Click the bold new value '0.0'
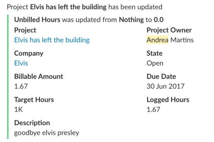Viewport: 214px width, 142px height. [x=159, y=20]
